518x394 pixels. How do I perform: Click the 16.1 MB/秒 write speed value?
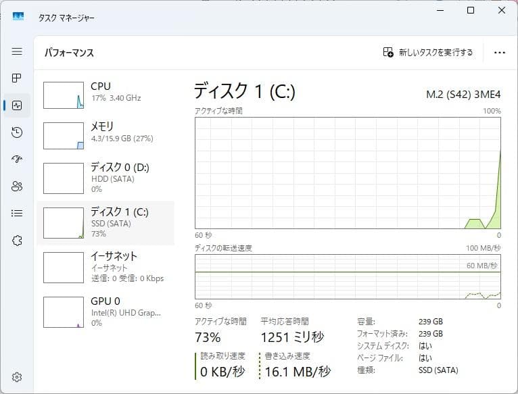(298, 372)
